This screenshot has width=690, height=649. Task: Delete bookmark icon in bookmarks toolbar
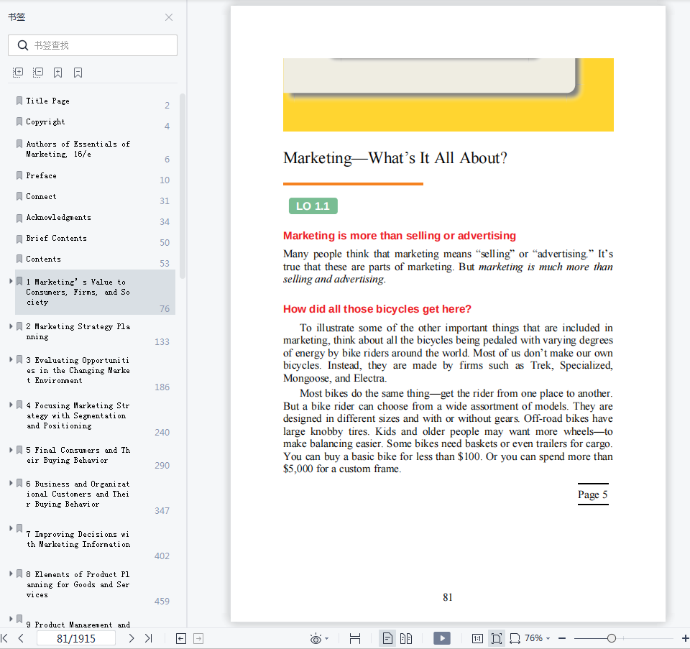(x=78, y=73)
